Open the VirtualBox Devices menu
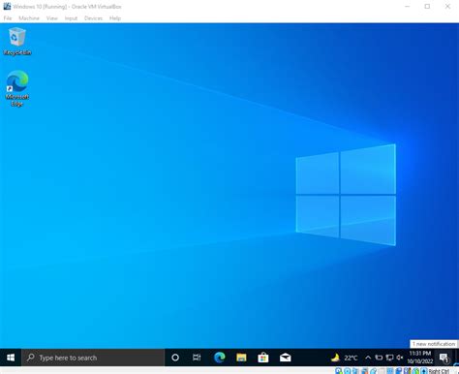The image size is (459, 374). tap(93, 18)
